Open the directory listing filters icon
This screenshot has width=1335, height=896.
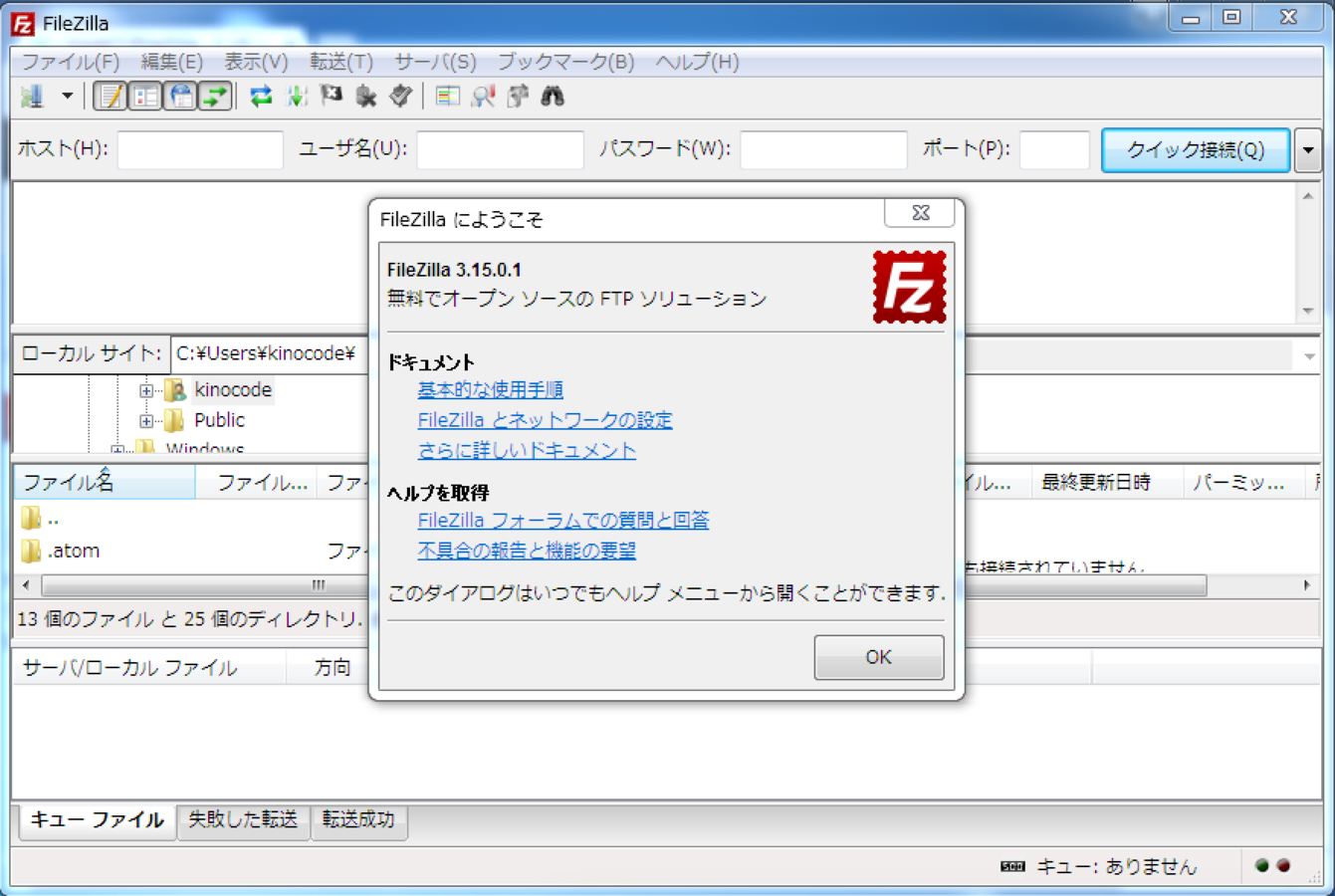tap(448, 97)
